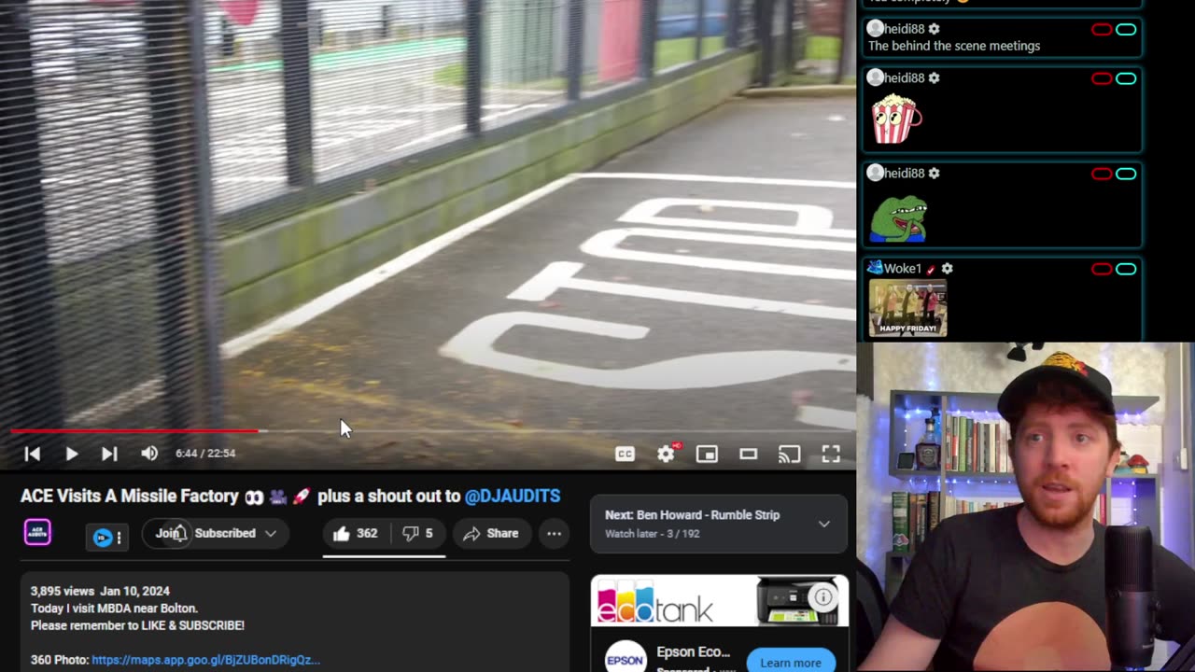Viewport: 1195px width, 672px height.
Task: Click the Epson logo in the ad
Action: point(625,657)
